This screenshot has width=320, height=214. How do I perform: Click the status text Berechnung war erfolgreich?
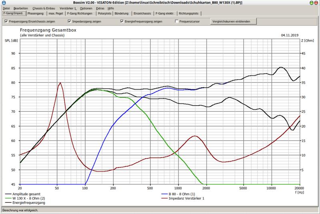click(x=20, y=210)
